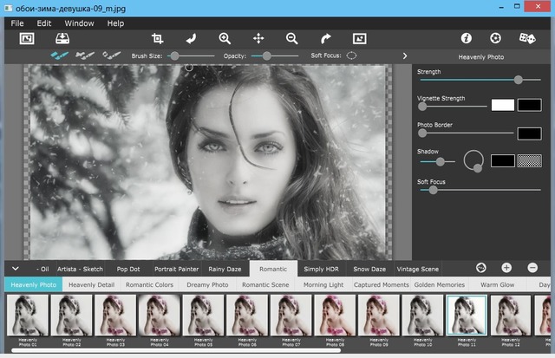Click the dice random effect icon
This screenshot has width=555, height=358.
click(526, 39)
